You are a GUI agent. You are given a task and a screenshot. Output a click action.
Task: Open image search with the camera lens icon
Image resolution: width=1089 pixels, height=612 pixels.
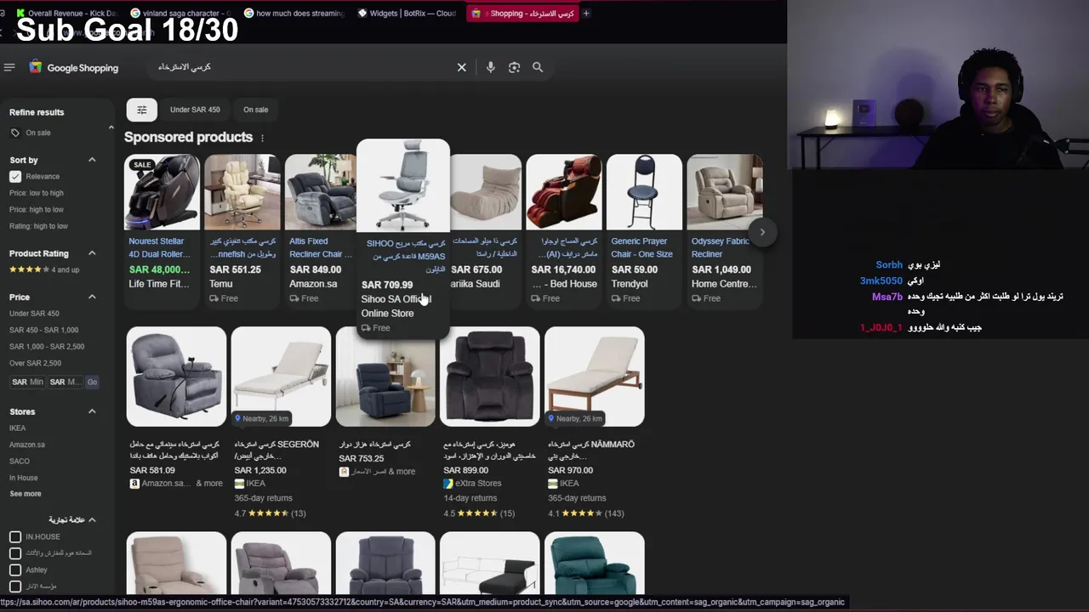(514, 67)
